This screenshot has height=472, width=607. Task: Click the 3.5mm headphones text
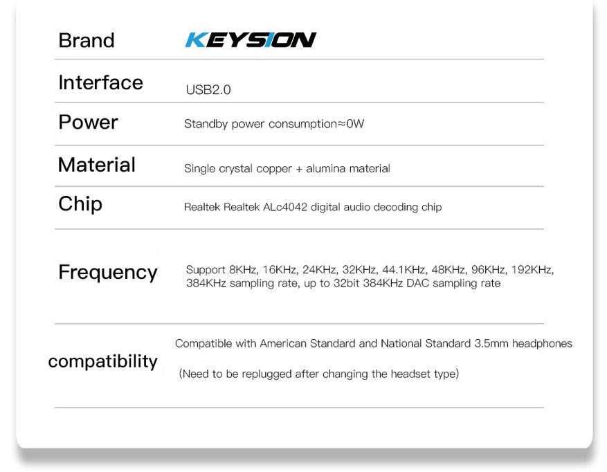[x=523, y=343]
